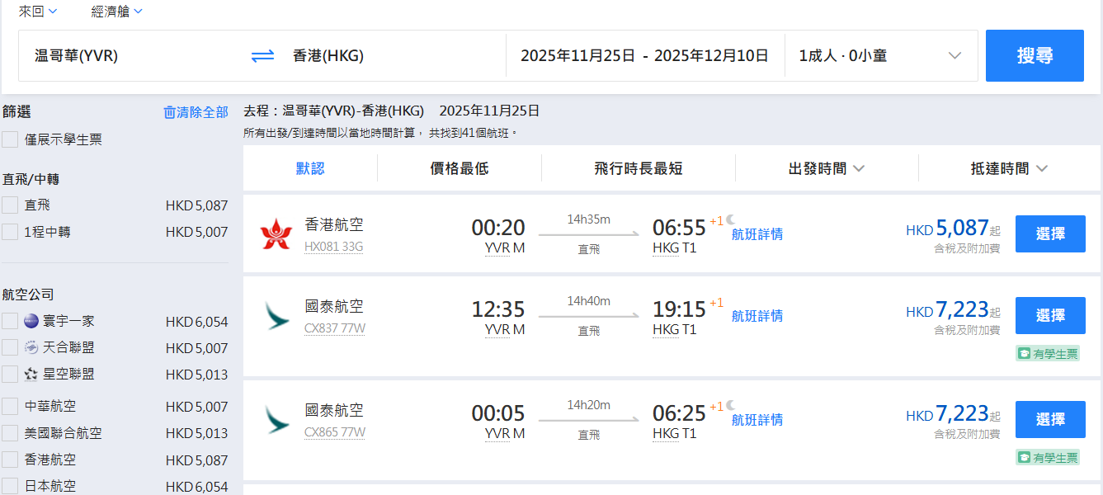This screenshot has height=495, width=1103.
Task: Click the Hong Kong Airlines logo
Action: [276, 234]
